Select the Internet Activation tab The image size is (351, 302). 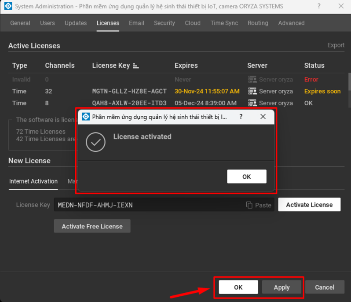coord(33,181)
